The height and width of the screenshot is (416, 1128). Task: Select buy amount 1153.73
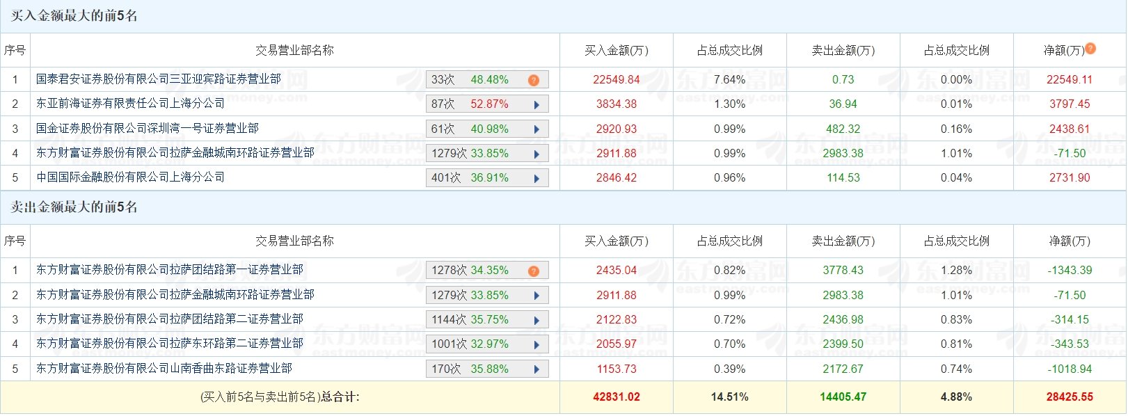click(617, 369)
